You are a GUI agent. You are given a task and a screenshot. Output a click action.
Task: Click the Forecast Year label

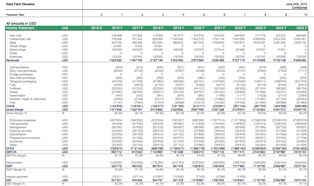[x=15, y=15]
